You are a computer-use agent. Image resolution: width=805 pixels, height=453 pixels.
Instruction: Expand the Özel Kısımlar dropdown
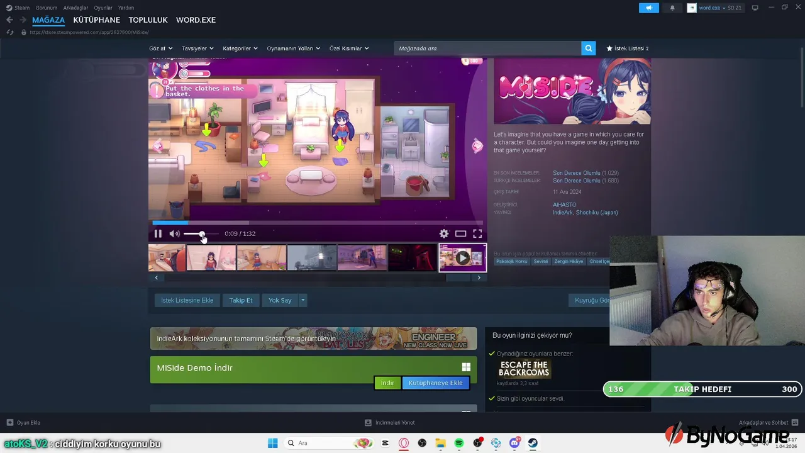tap(349, 48)
